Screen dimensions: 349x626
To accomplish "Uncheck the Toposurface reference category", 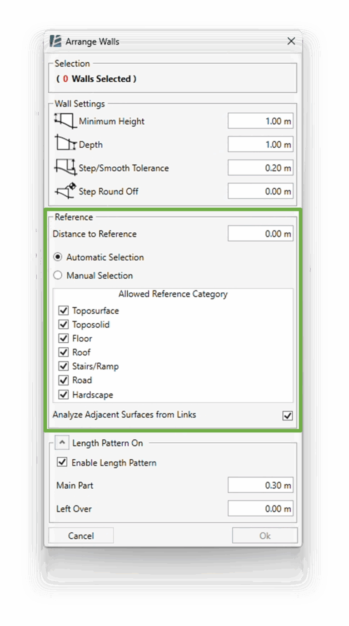I will 64,311.
